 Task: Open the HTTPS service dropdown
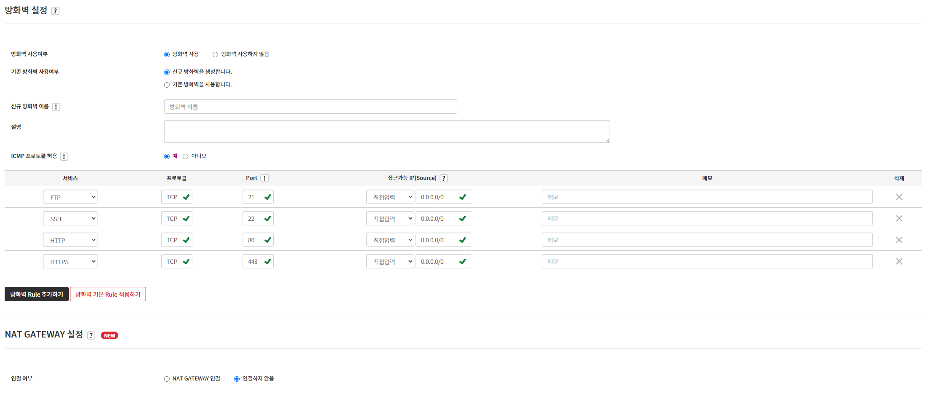coord(70,261)
